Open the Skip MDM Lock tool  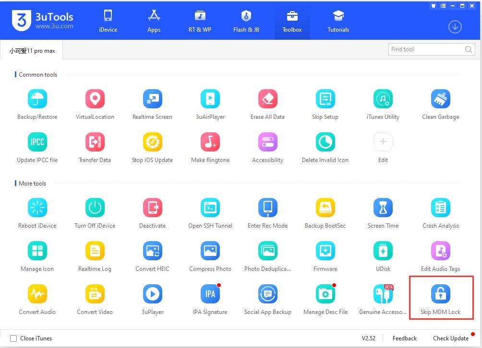click(441, 300)
